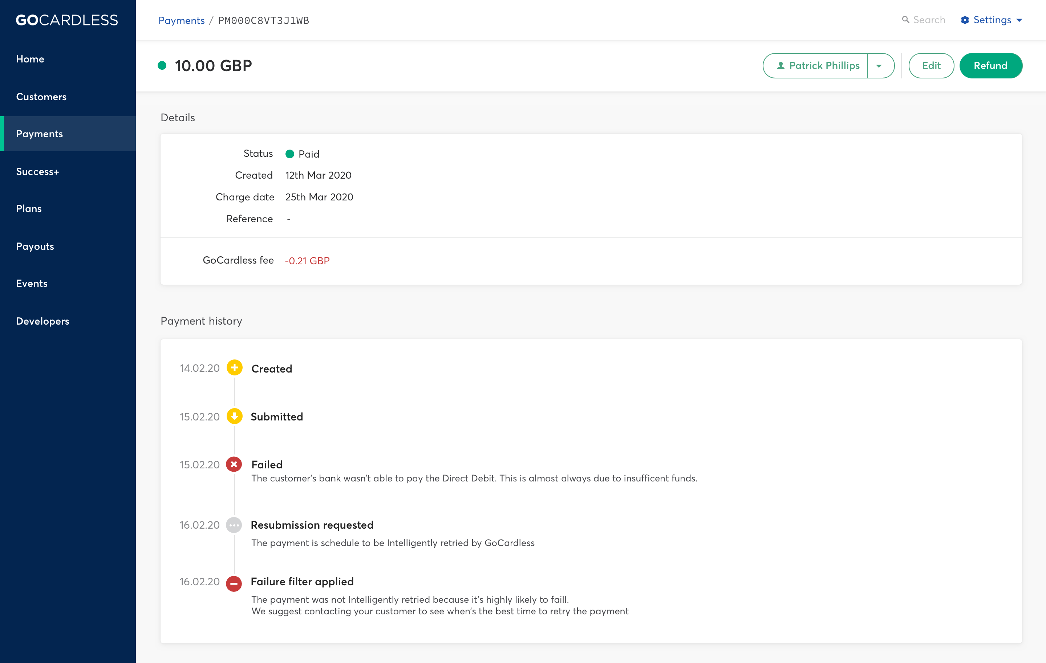1046x663 pixels.
Task: Click the green dot next to 10.00 GBP
Action: pyautogui.click(x=162, y=66)
